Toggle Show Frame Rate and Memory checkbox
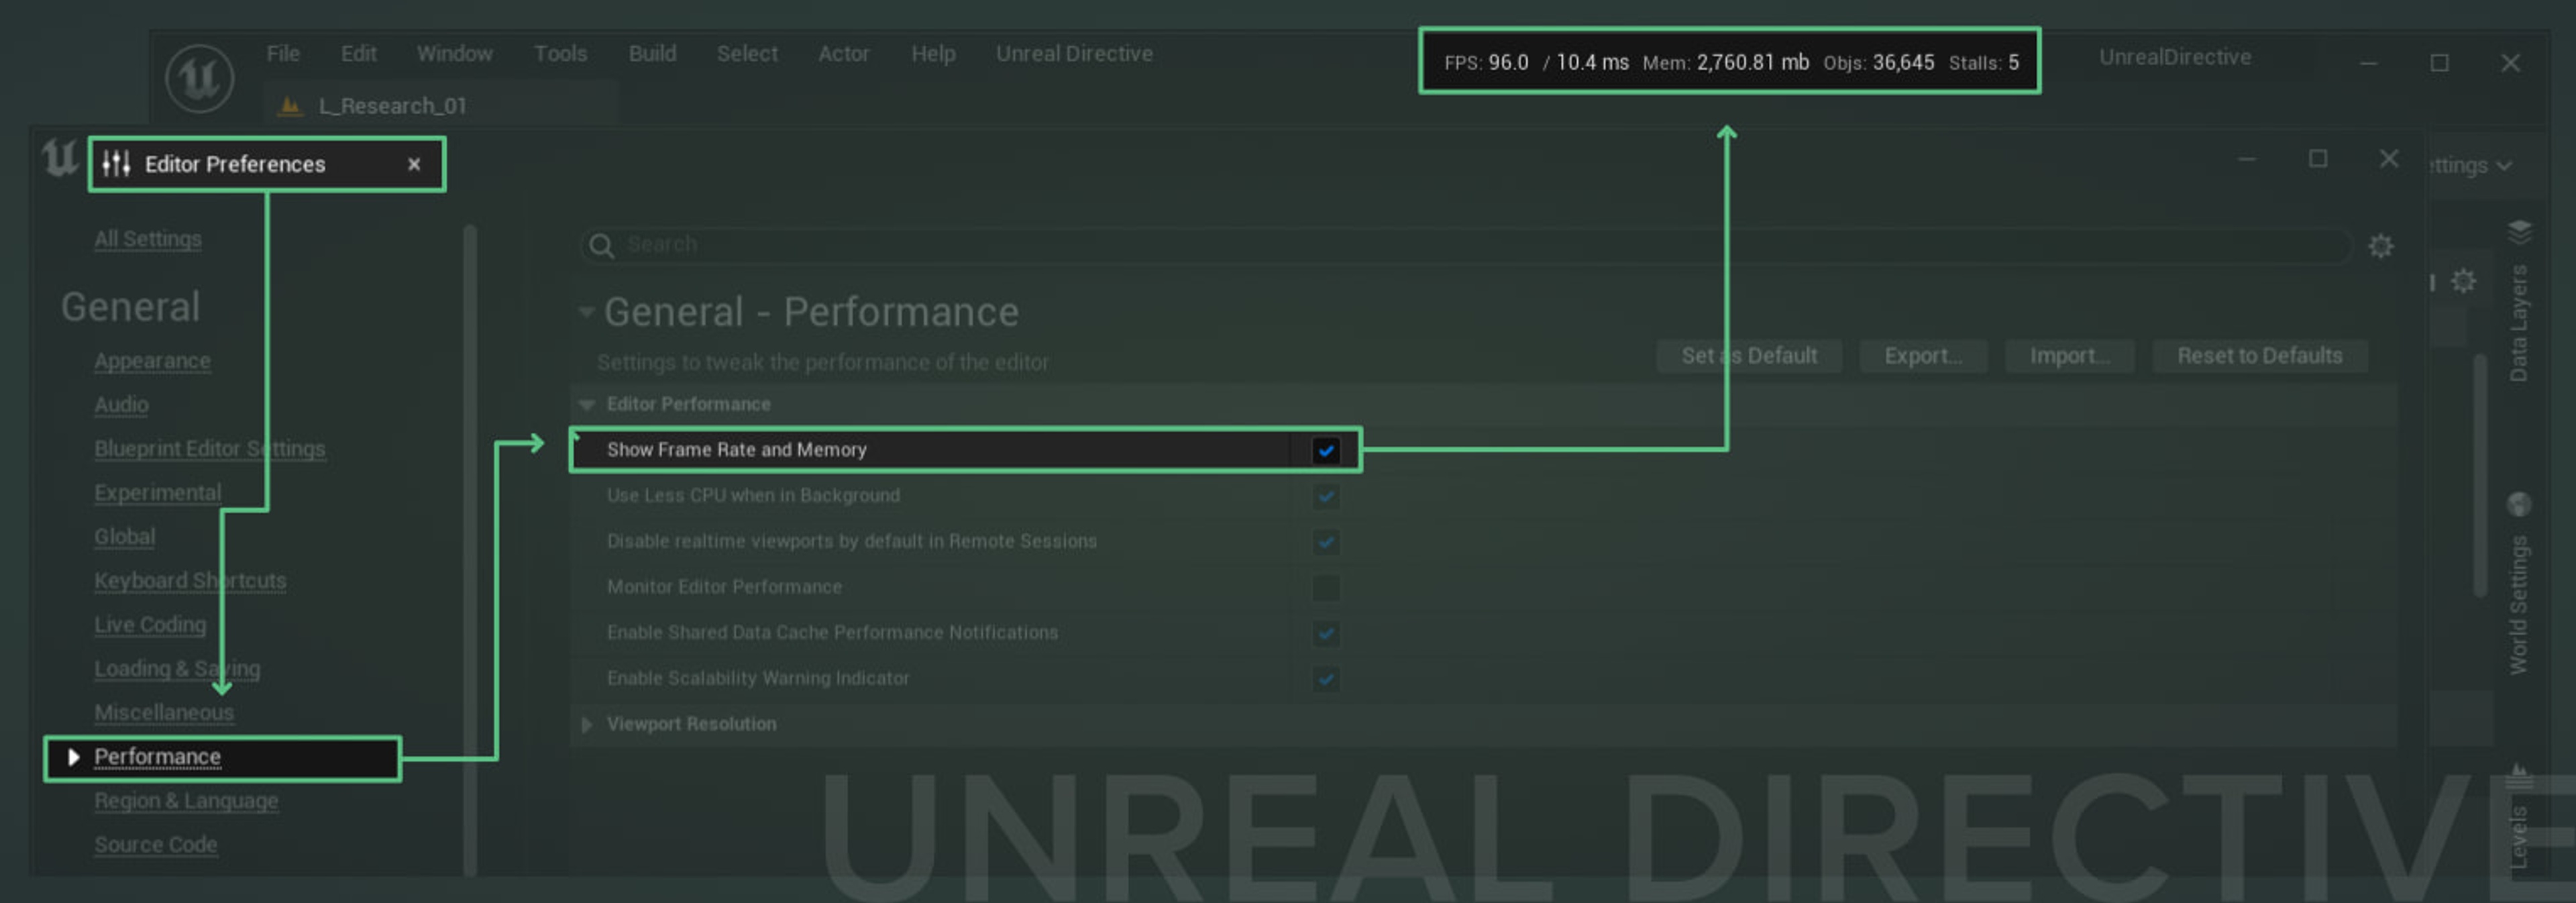Screen dimensions: 2576x903 1325,450
